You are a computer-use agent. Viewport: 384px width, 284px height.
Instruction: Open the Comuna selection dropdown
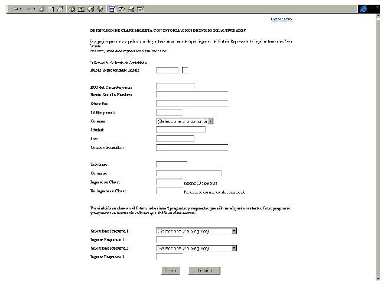tap(184, 121)
